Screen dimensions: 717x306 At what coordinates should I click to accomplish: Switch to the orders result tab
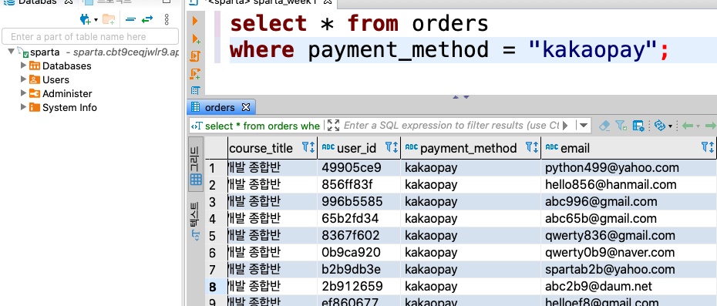(220, 107)
